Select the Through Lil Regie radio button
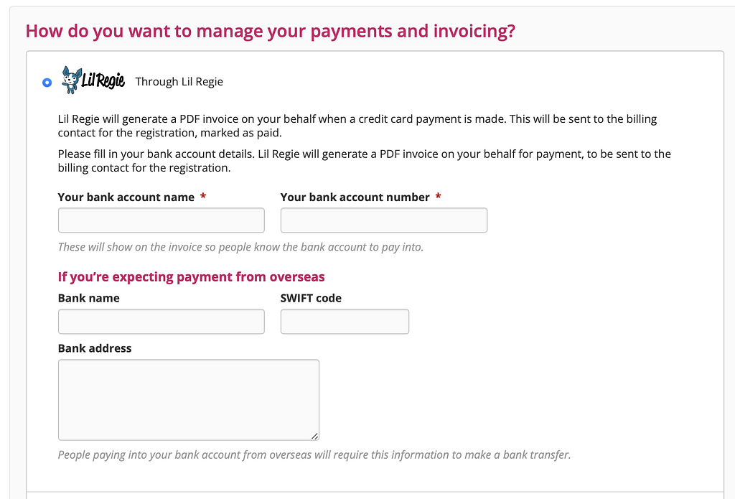Image resolution: width=735 pixels, height=499 pixels. [x=47, y=83]
